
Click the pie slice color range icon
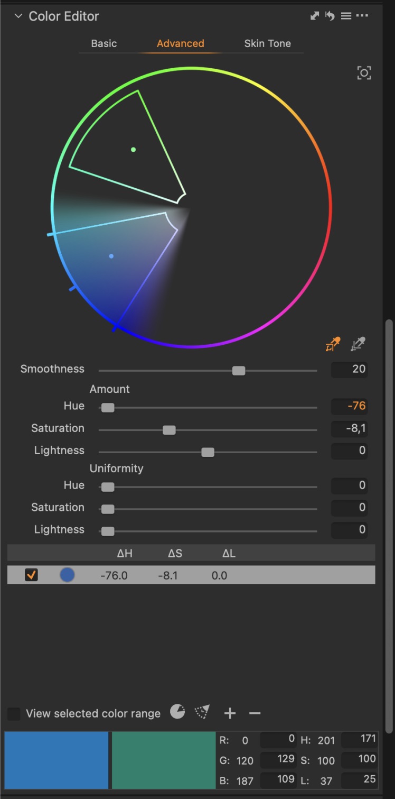click(x=177, y=712)
